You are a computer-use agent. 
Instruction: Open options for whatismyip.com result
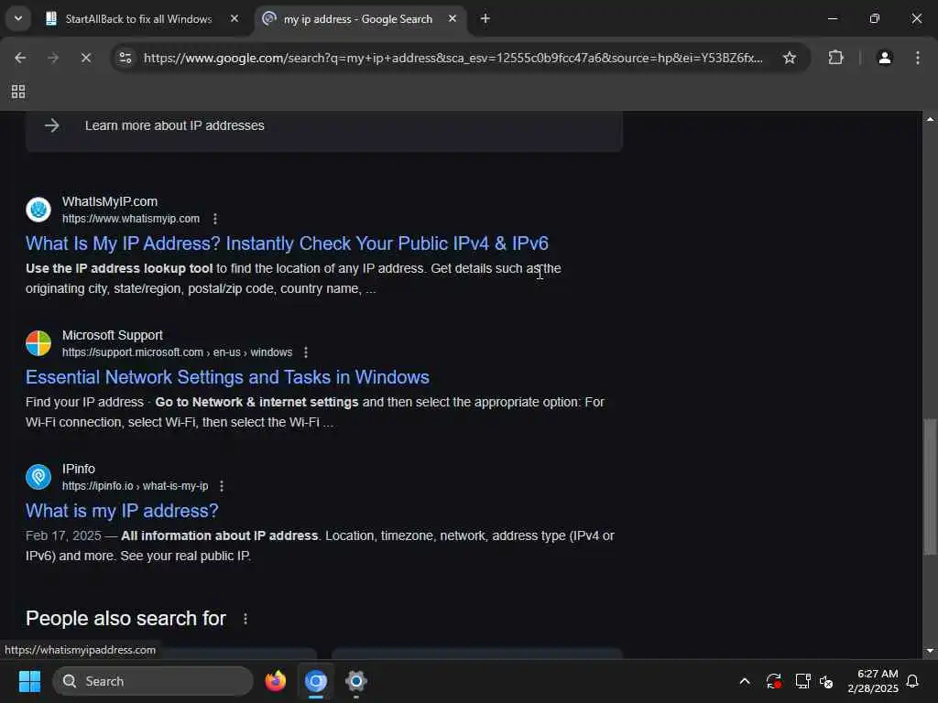[215, 219]
